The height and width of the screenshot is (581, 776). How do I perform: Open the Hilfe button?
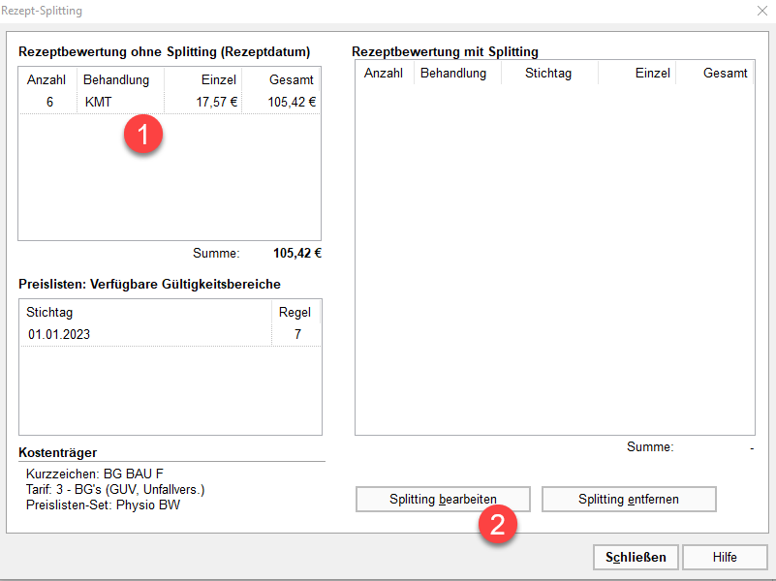pos(725,557)
